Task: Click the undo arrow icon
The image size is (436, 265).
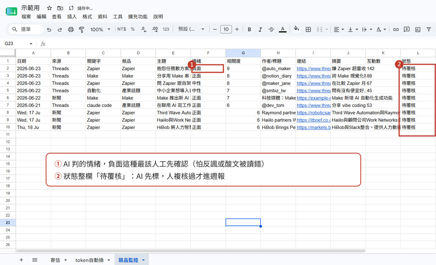Action: (49, 29)
